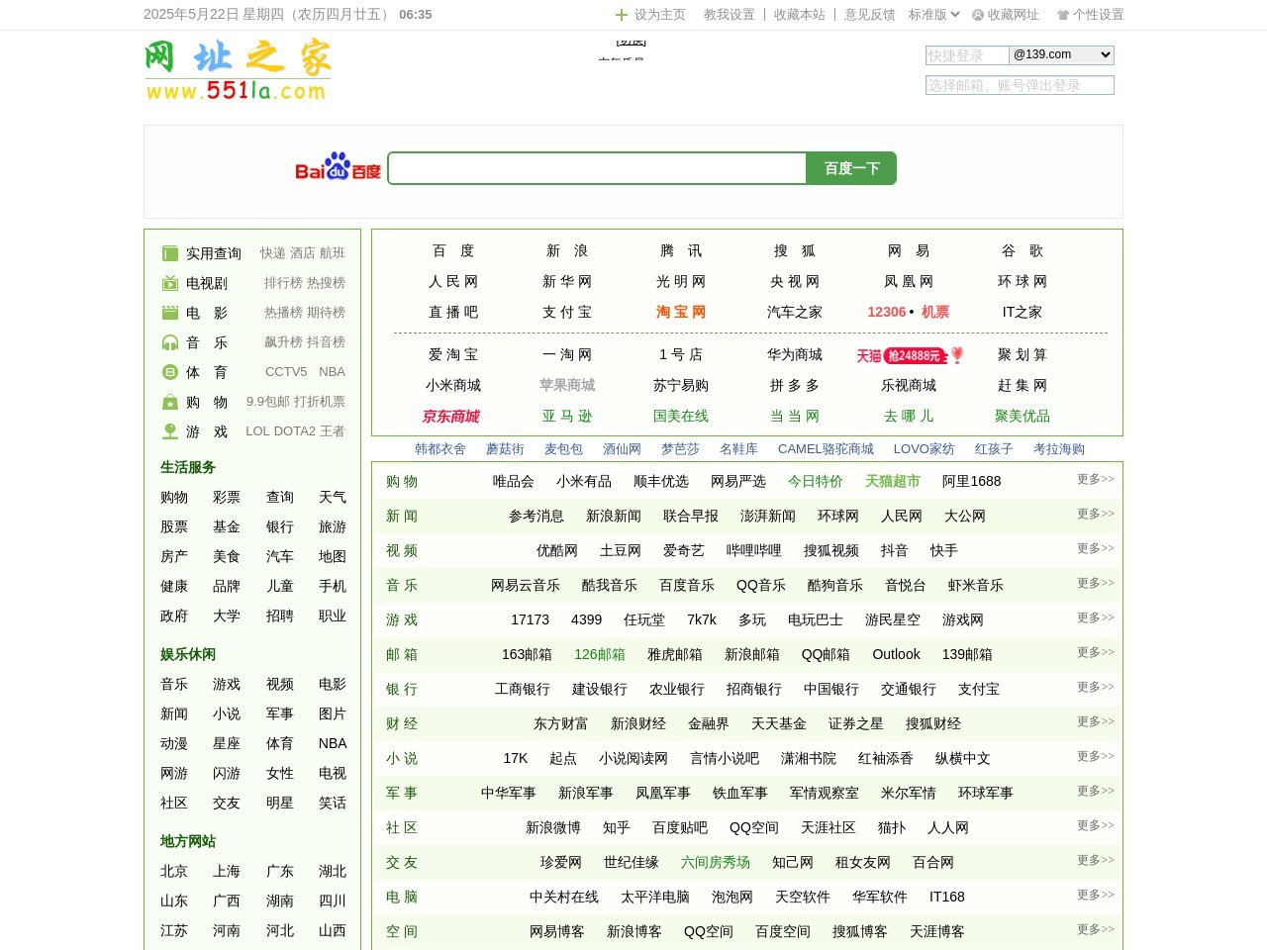Expand more links in 音乐 row

click(1096, 583)
